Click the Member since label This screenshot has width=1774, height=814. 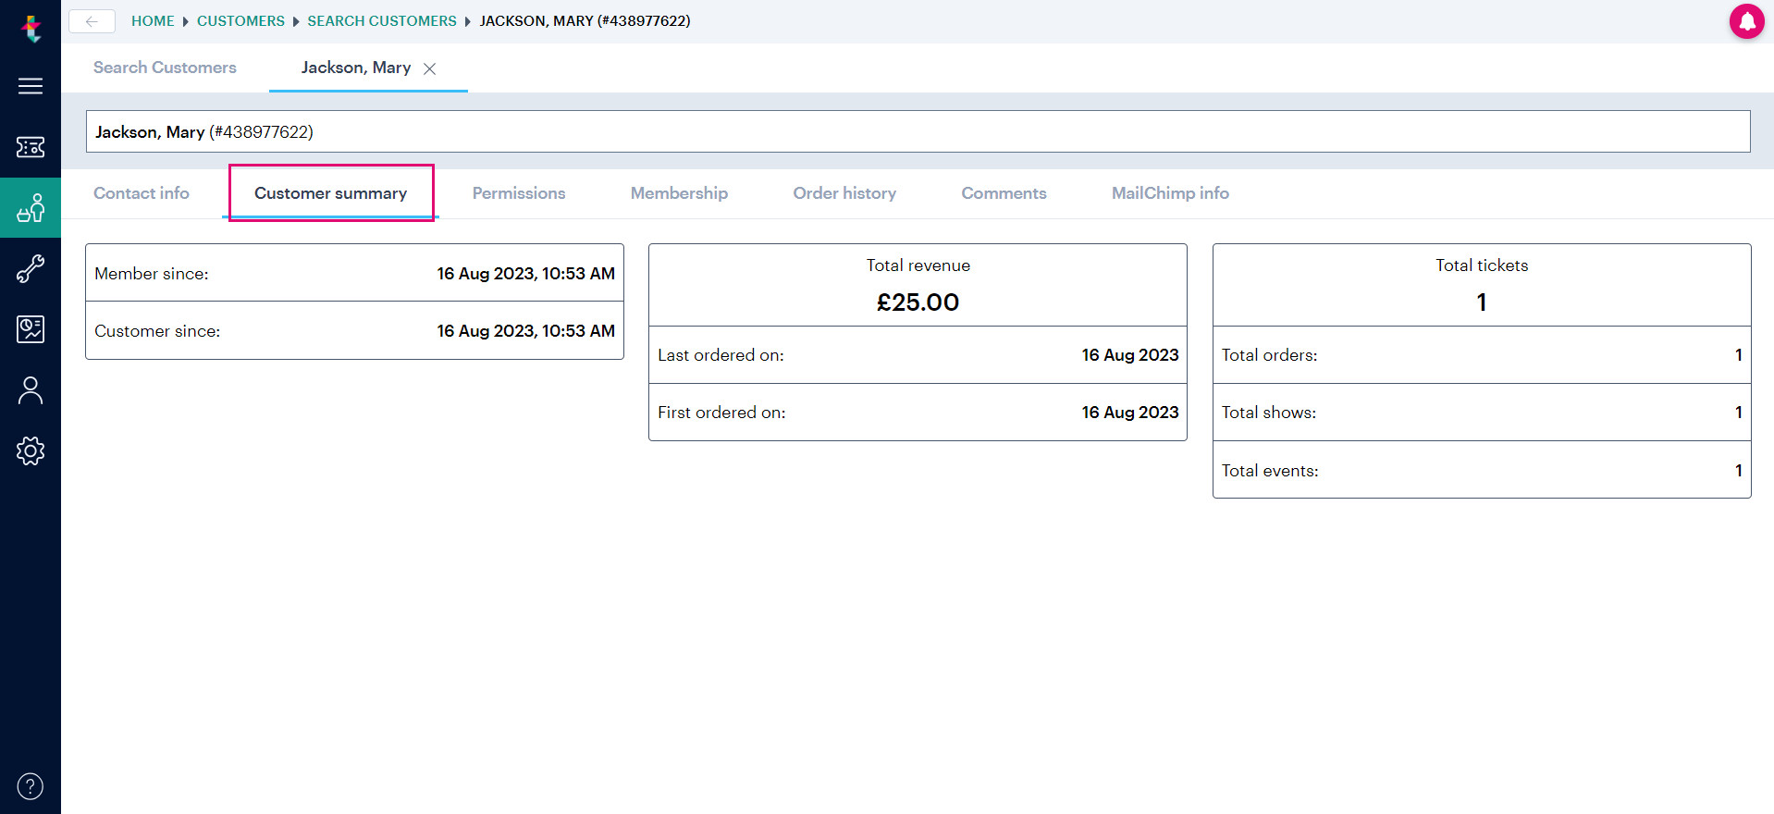pos(152,274)
